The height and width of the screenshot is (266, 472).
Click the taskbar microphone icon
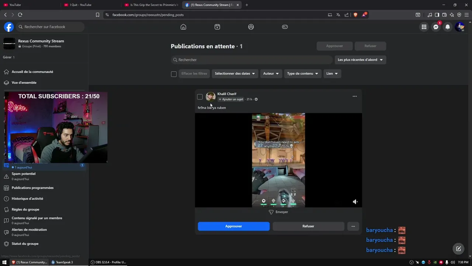[447, 262]
